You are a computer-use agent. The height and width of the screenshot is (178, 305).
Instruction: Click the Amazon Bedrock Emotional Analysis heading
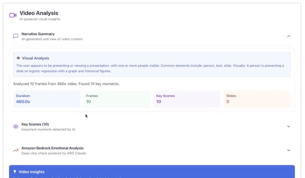53,148
